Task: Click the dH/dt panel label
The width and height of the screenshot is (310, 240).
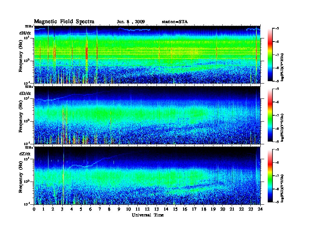Action: [x=25, y=33]
